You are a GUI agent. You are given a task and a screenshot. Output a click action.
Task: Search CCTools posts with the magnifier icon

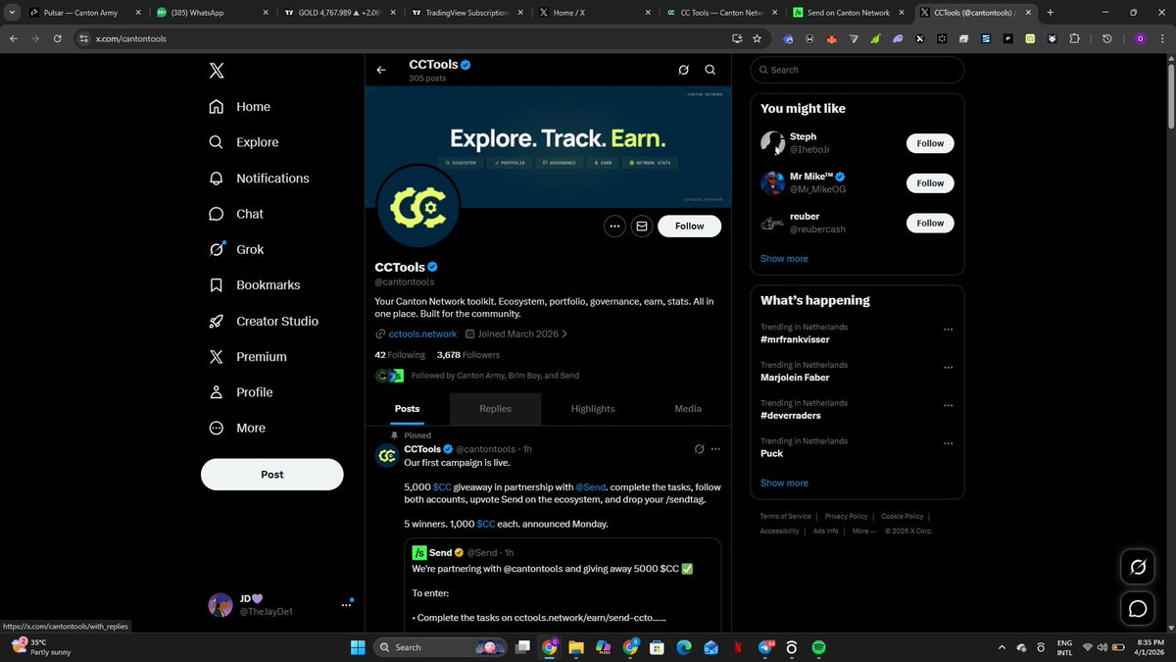(x=710, y=70)
